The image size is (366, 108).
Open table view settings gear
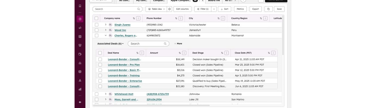tap(169, 9)
